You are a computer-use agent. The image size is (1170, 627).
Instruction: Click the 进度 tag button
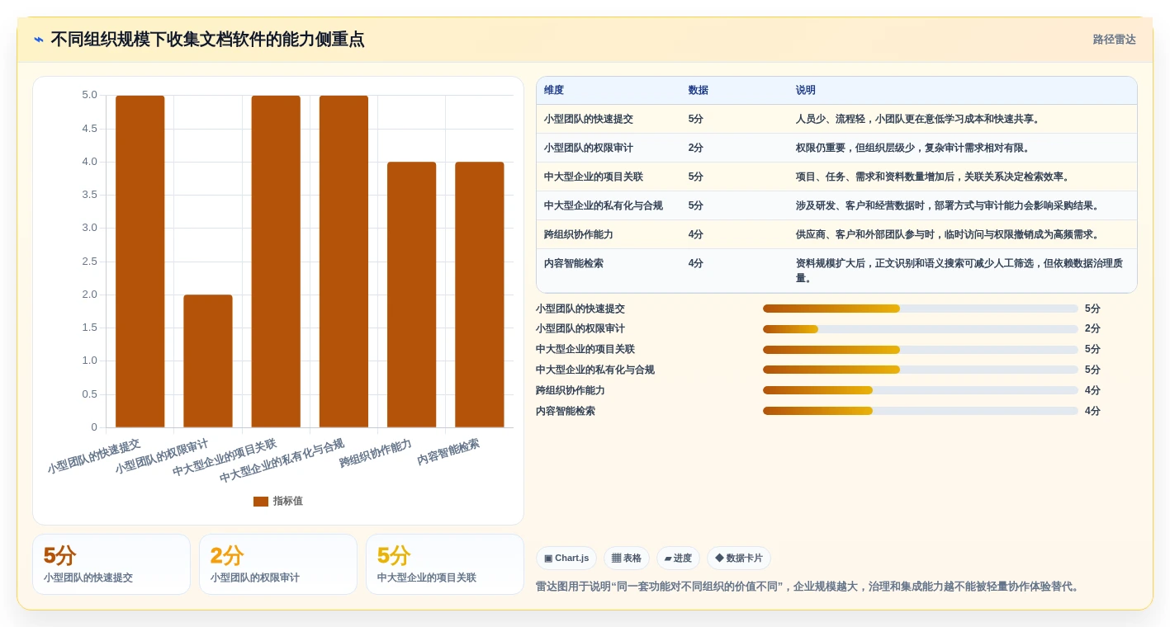tap(678, 558)
